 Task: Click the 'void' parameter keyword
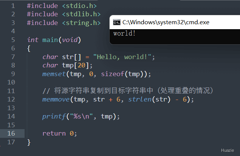tap(70, 40)
